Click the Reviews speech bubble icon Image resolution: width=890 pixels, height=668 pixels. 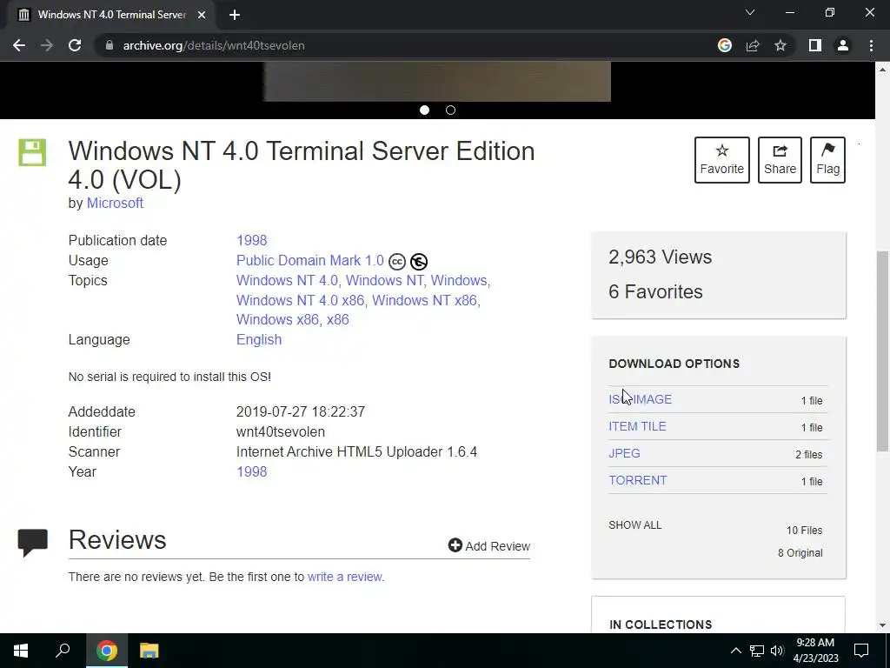pyautogui.click(x=32, y=543)
